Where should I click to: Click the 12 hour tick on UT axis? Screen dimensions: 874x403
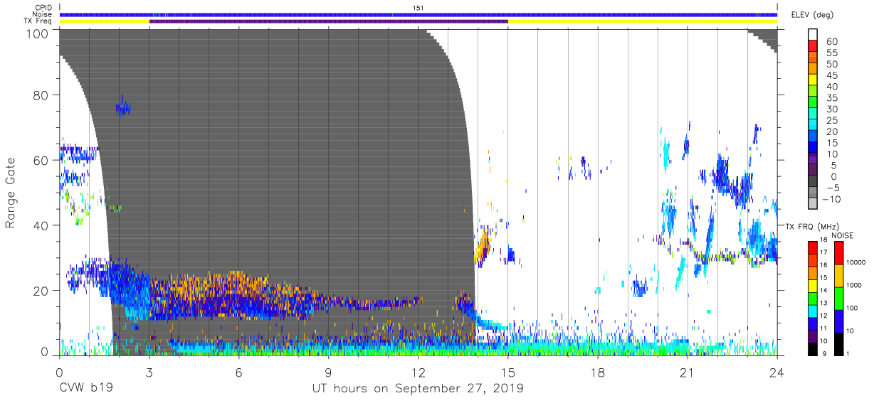pos(418,372)
